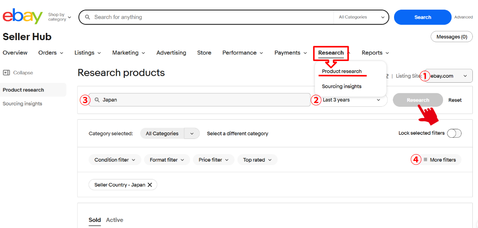Click the magnifier icon in the Japan keyword field
Screen dimensions: 478x228
[97, 100]
